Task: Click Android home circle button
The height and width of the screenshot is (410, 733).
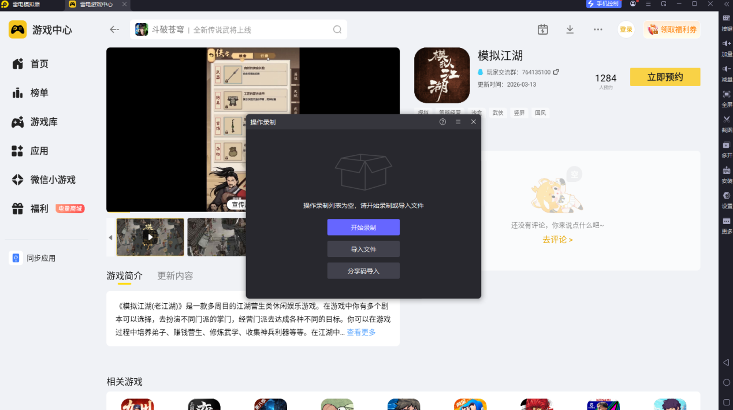Action: coord(727,382)
